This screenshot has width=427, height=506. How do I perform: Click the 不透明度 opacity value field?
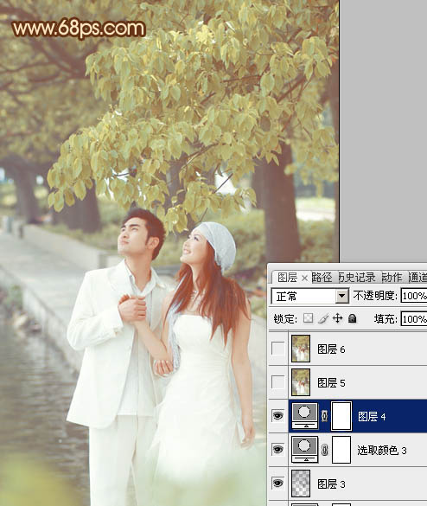(414, 296)
